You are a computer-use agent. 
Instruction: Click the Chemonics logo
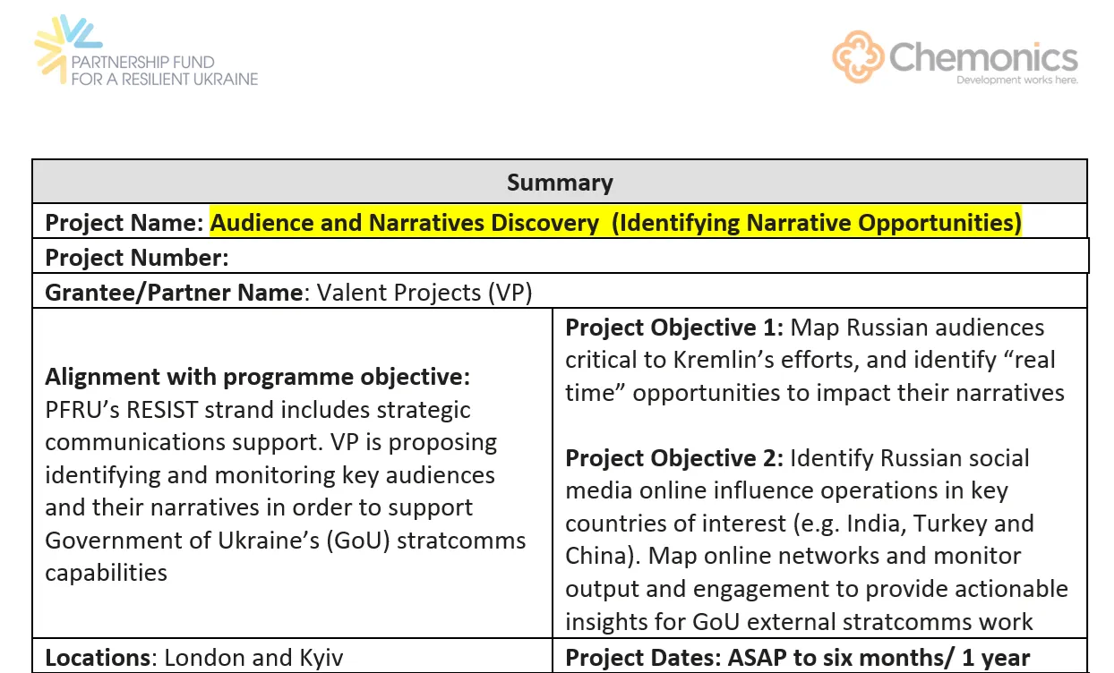955,57
